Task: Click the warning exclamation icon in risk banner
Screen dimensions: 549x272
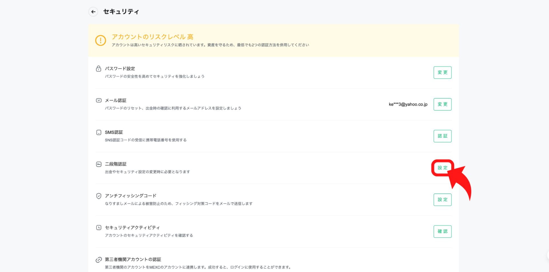Action: point(100,40)
